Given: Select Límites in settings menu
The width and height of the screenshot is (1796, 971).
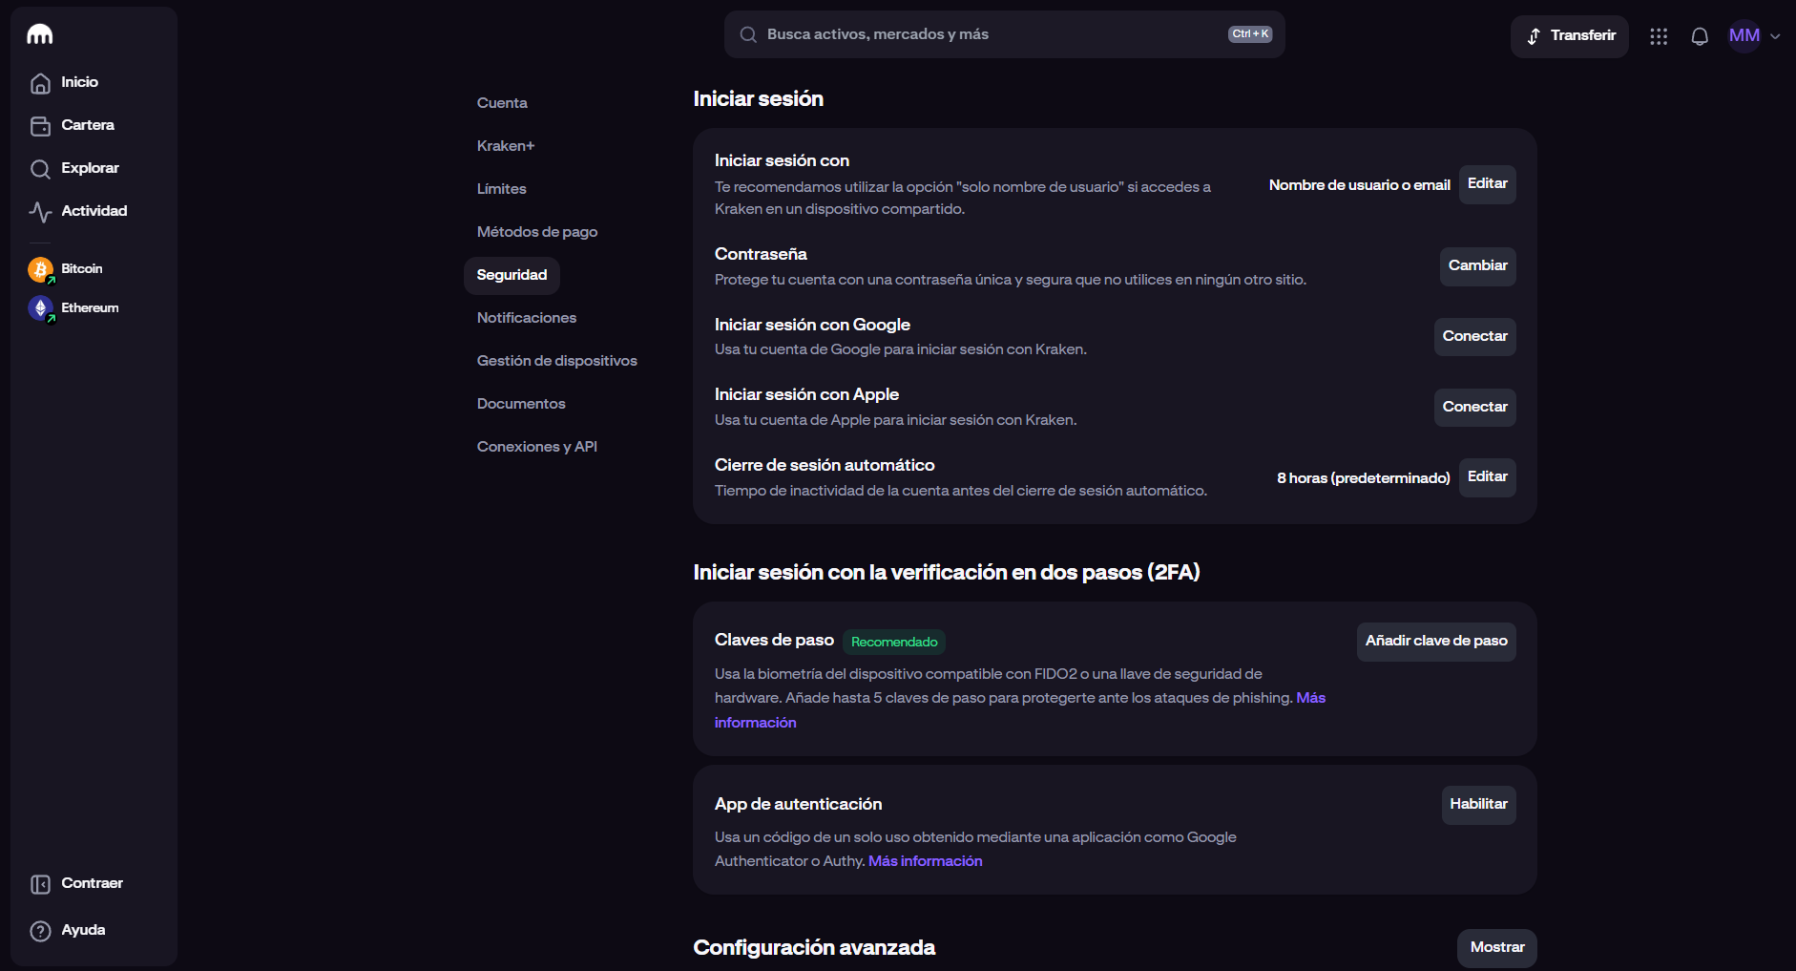Looking at the screenshot, I should (502, 189).
